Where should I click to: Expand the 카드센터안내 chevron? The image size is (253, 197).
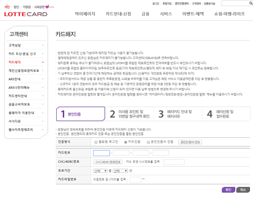click(43, 95)
